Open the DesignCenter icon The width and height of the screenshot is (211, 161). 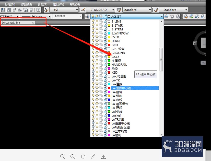(x=9, y=10)
